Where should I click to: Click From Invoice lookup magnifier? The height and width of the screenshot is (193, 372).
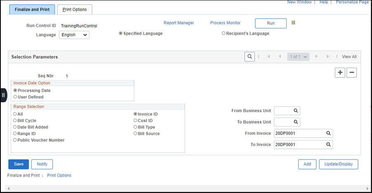[328, 133]
